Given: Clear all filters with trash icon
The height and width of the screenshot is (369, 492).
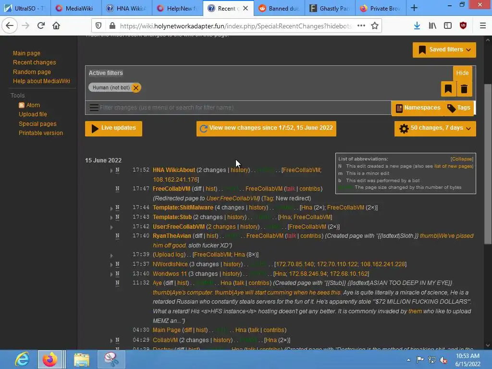Looking at the screenshot, I should [464, 89].
